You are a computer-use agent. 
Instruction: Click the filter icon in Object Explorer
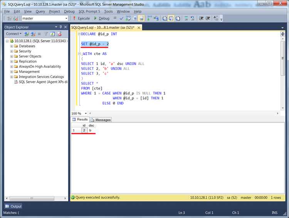46,34
